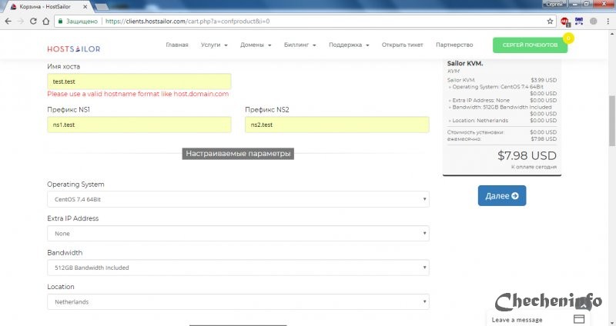Click Sailor KVM. summary heading

[x=465, y=63]
